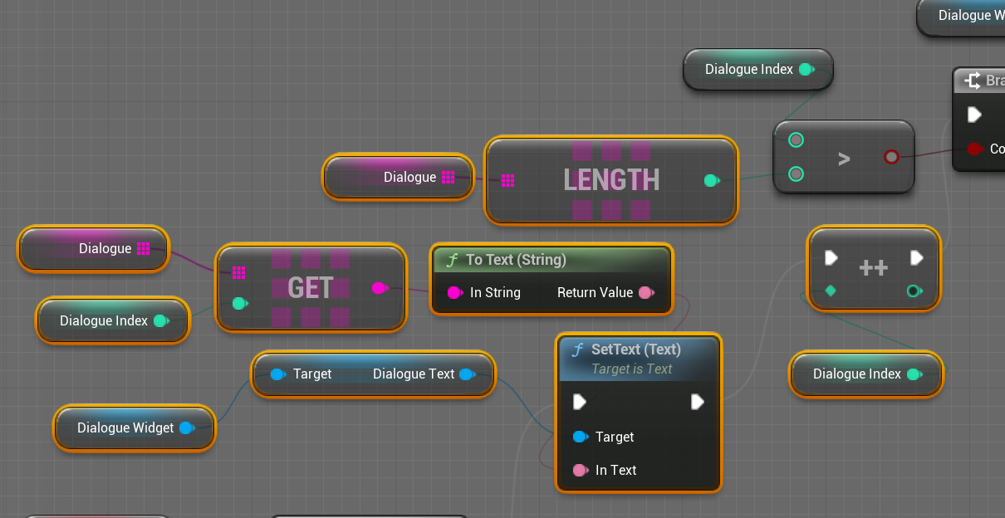The height and width of the screenshot is (518, 1005).
Task: Click the blue Target pin on SetText
Action: click(581, 437)
